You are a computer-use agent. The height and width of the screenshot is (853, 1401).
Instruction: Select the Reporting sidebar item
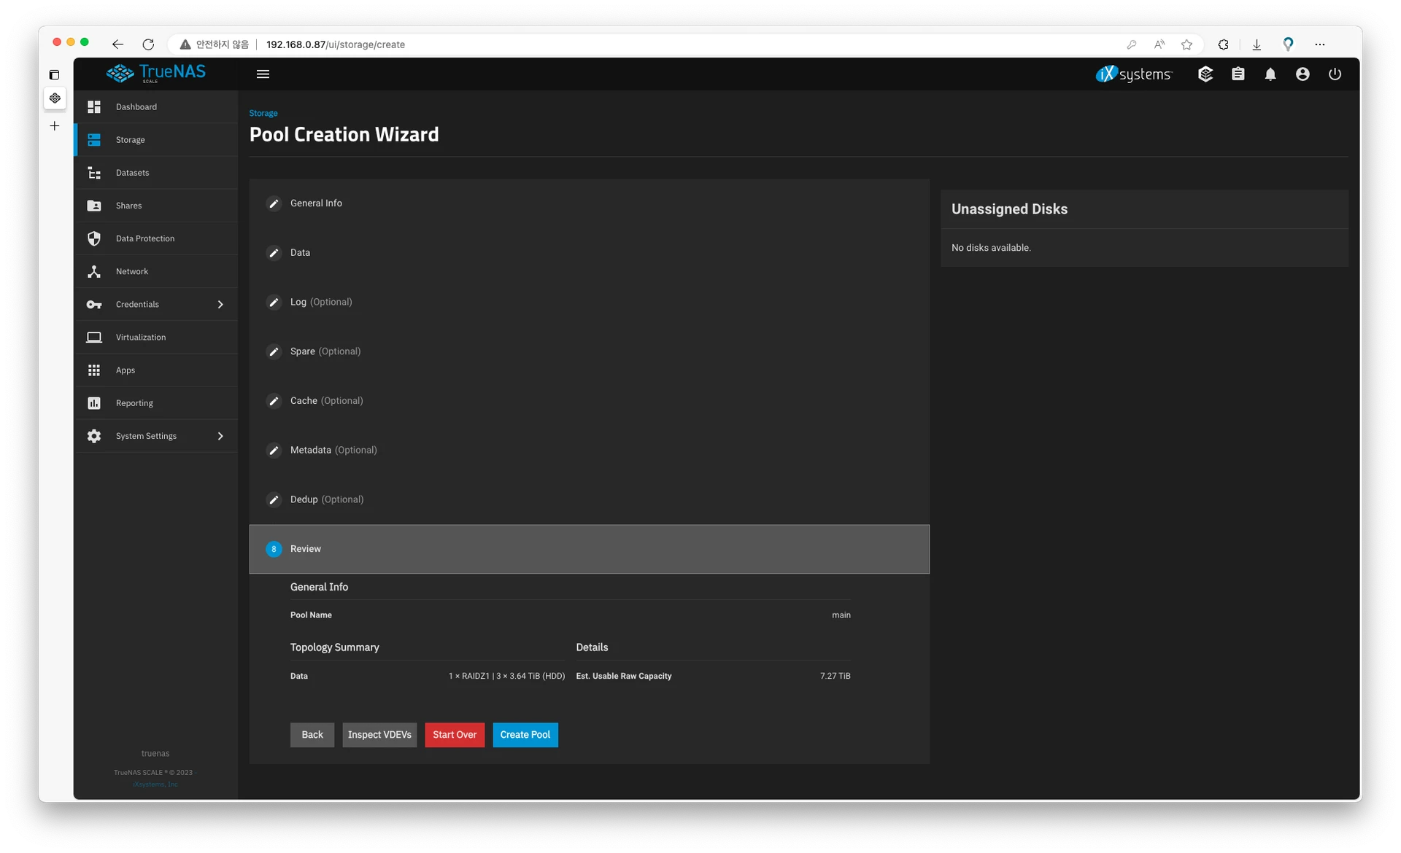(x=134, y=403)
